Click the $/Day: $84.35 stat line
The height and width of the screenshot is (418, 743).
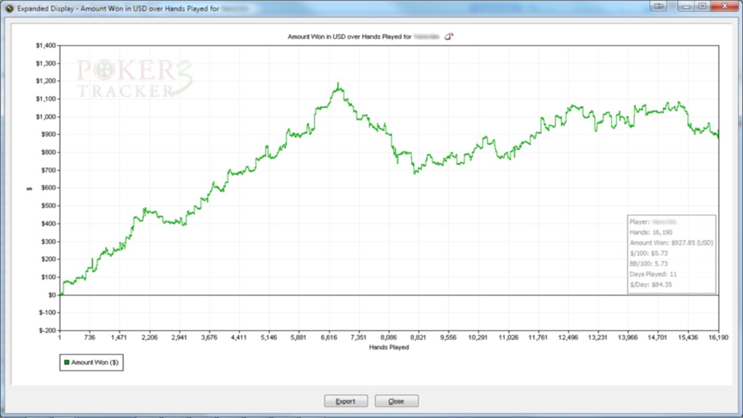click(x=651, y=284)
